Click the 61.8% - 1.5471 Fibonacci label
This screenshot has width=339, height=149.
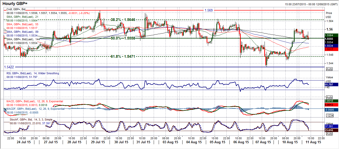pos(123,57)
